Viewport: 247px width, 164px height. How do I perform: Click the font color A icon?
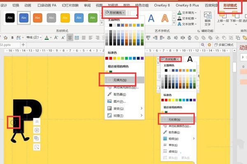[47, 37]
